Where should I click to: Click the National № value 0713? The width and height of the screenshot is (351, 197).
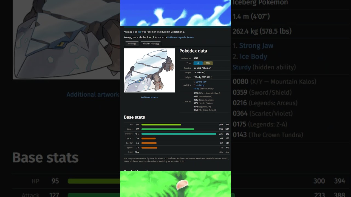tap(196, 58)
